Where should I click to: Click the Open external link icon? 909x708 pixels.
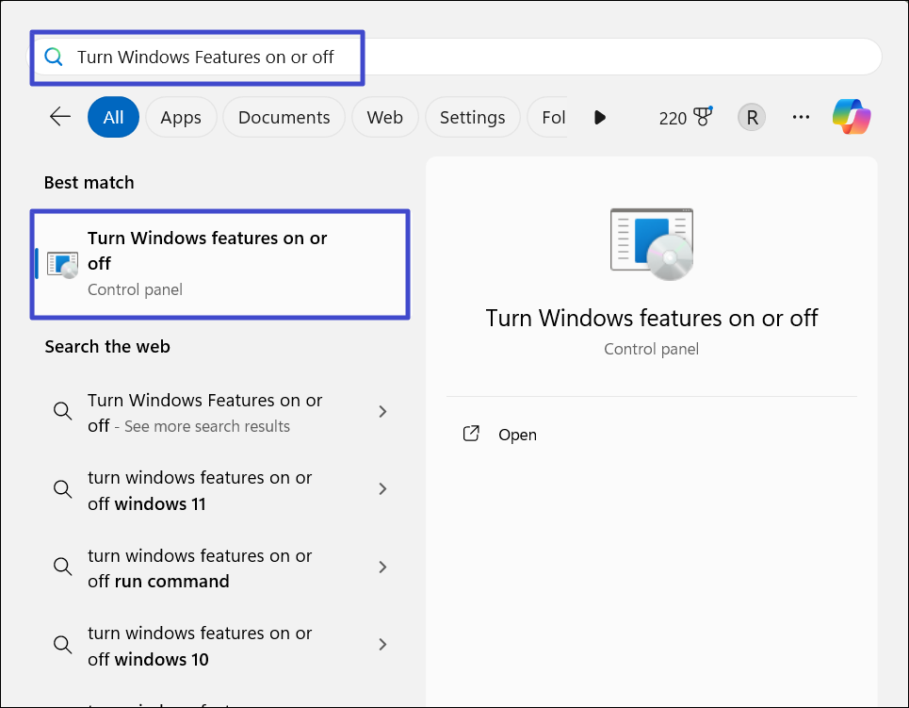(472, 435)
